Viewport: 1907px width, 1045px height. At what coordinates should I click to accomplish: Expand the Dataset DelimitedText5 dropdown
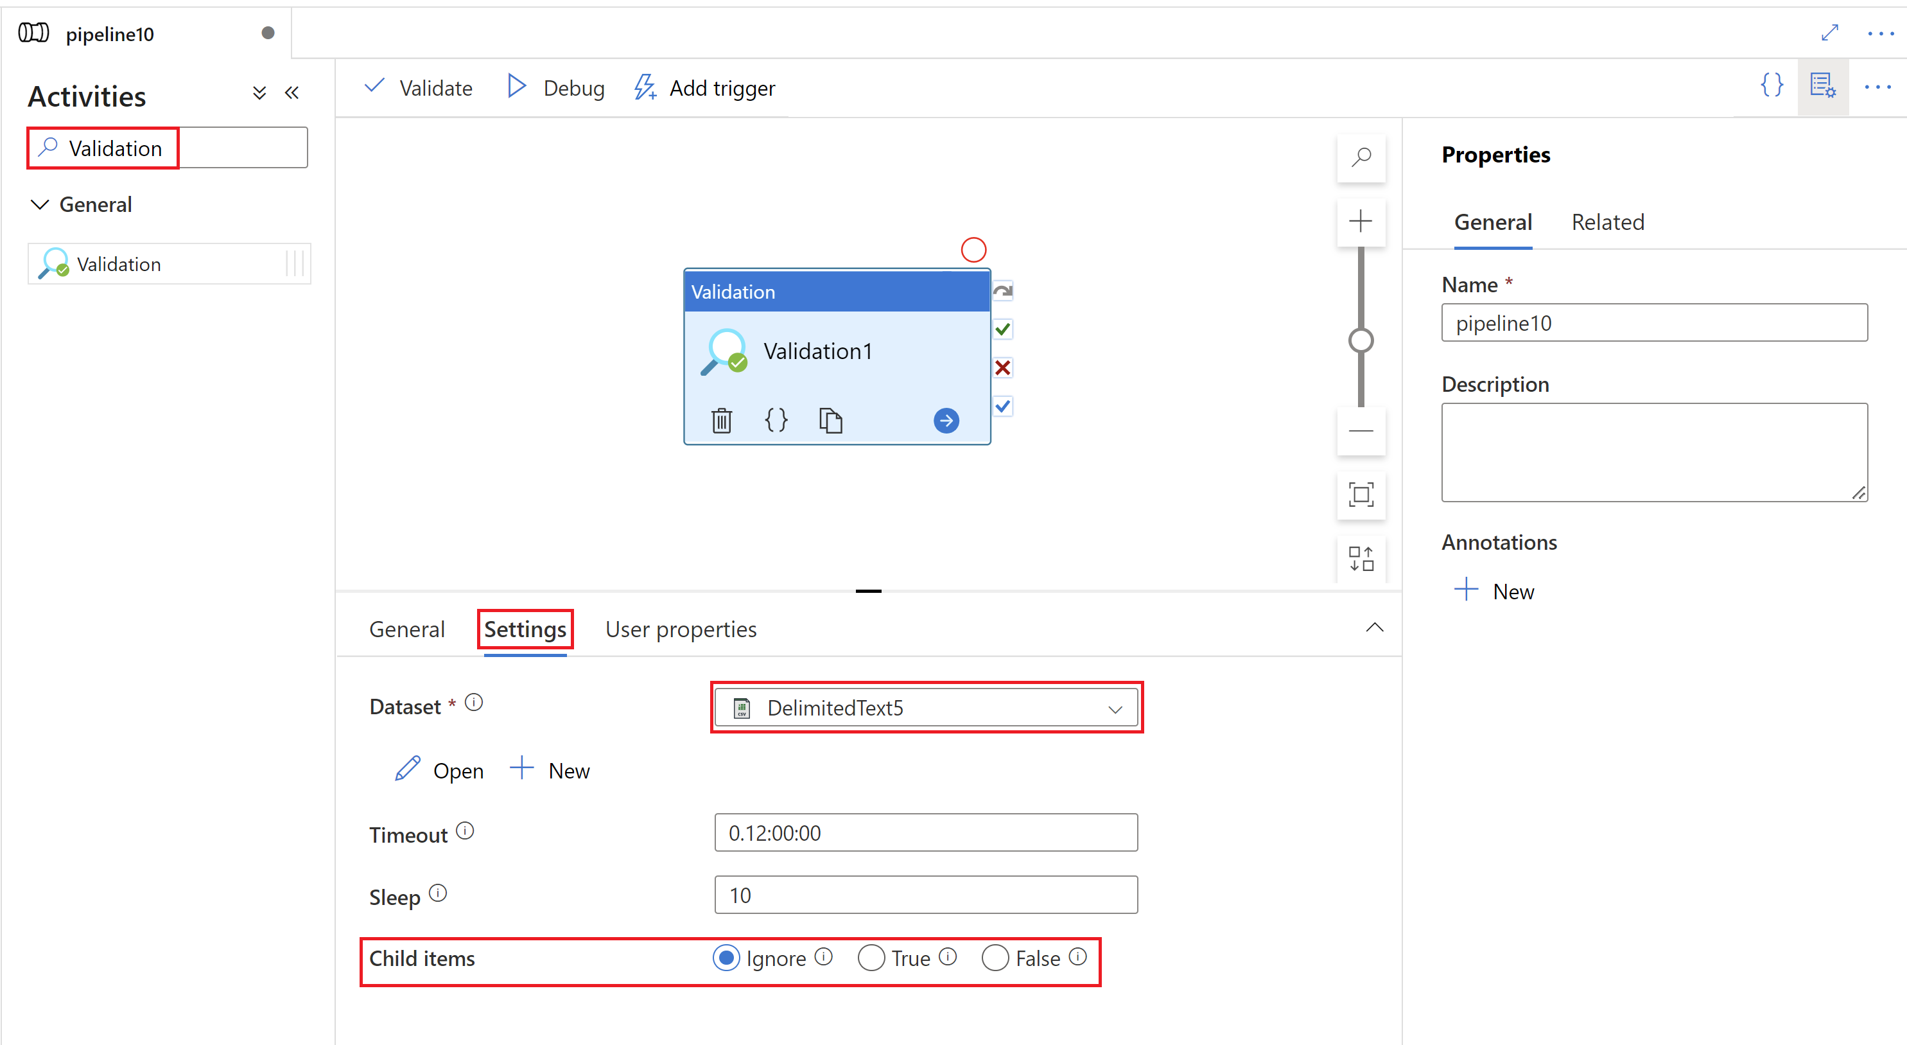[1112, 707]
